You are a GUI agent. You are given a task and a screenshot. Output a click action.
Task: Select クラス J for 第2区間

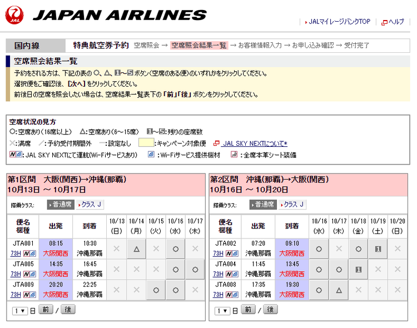(x=292, y=205)
